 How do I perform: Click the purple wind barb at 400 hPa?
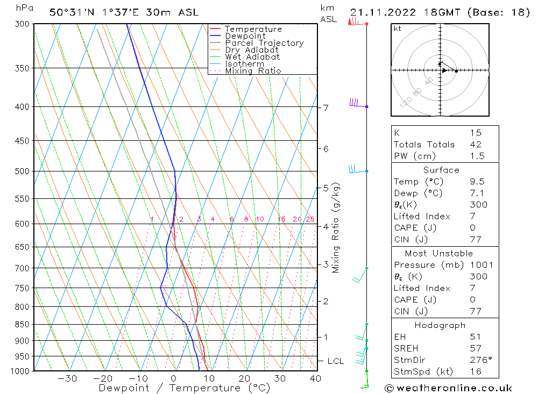coord(358,103)
